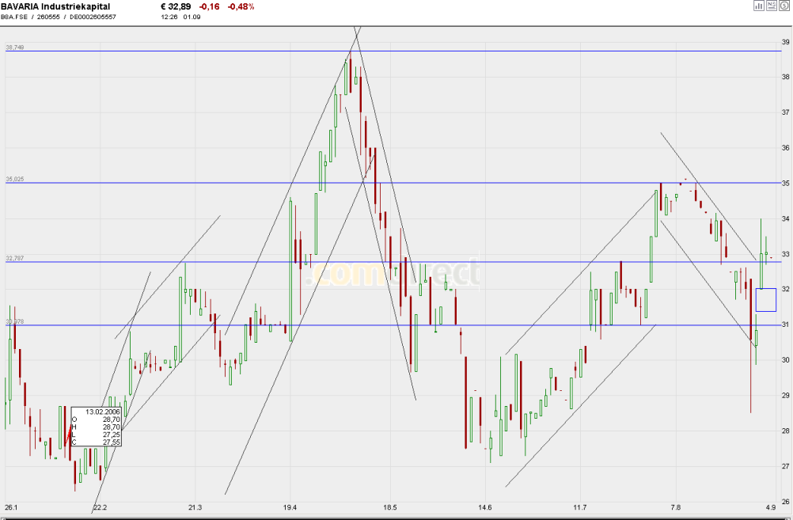Screen dimensions: 793x520
Task: Click the tooltip open value in row O
Action: (x=112, y=419)
